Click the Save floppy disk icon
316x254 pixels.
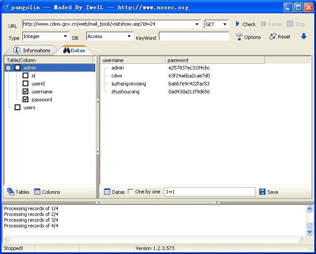click(x=262, y=192)
